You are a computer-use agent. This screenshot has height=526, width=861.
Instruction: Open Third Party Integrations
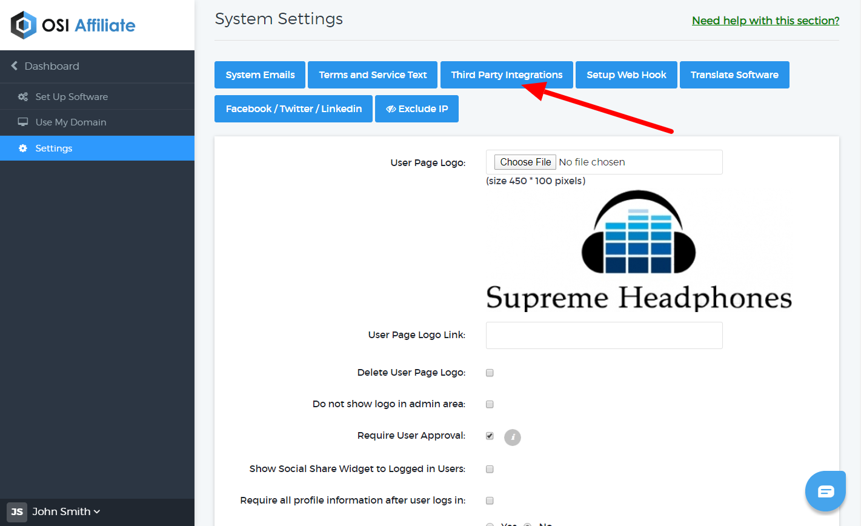pos(507,75)
